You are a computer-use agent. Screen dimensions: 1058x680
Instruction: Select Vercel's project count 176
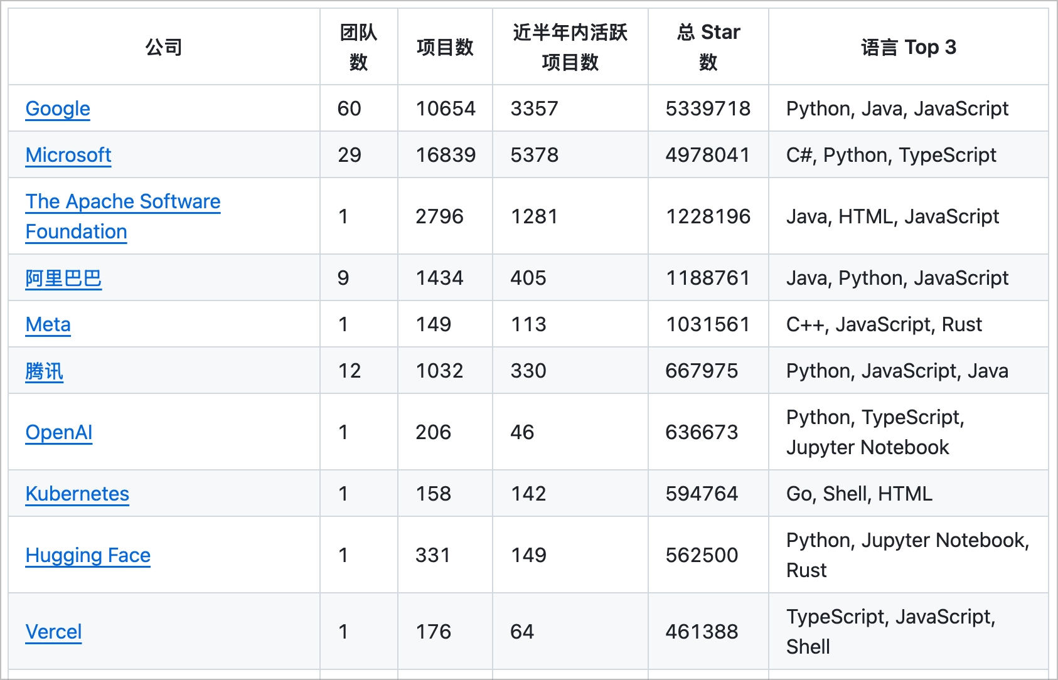(434, 632)
